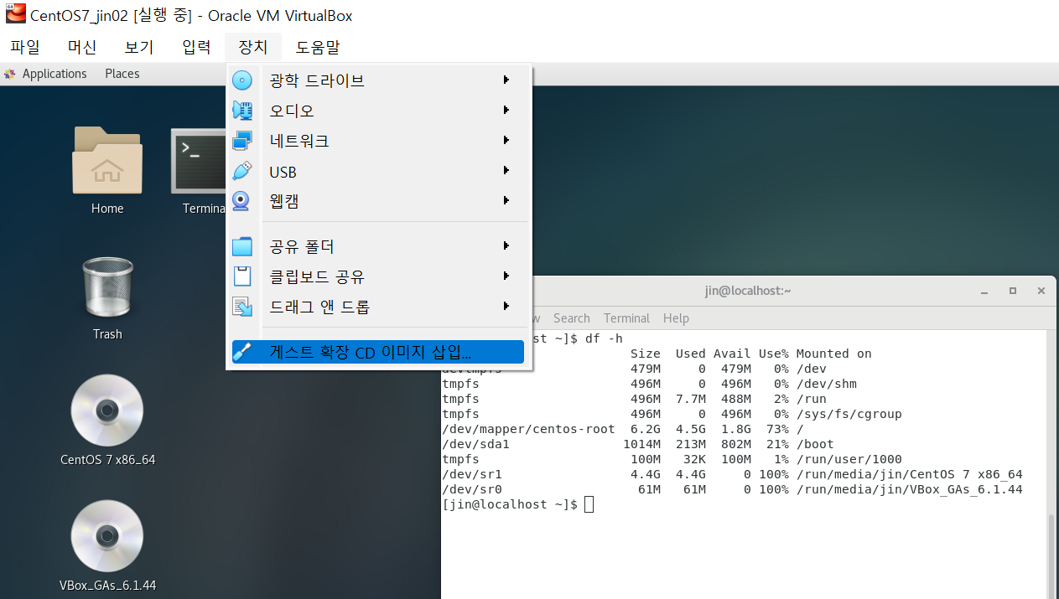
Task: Select the drag and drop icon
Action: coord(241,307)
